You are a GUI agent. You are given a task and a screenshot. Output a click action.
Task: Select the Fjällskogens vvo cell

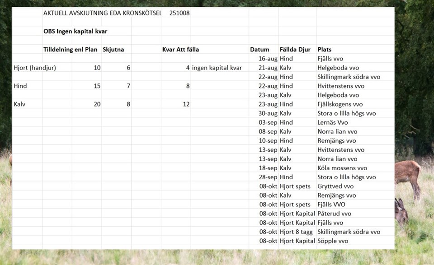pos(340,104)
